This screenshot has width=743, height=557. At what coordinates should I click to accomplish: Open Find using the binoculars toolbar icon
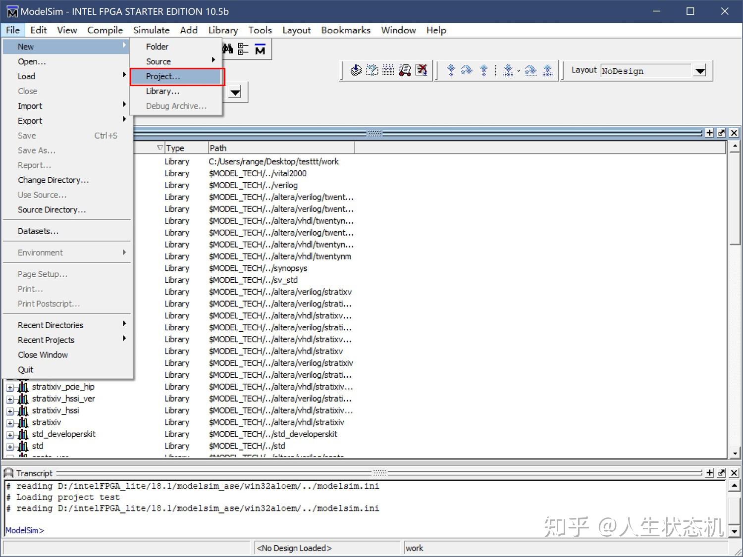[227, 49]
